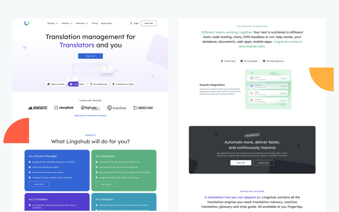Click the Contact sales button
Screen dimensions: 339x212
coord(263,163)
